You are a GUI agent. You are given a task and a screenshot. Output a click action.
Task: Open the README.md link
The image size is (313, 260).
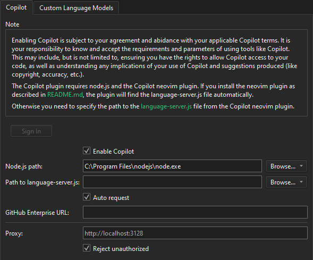(65, 95)
